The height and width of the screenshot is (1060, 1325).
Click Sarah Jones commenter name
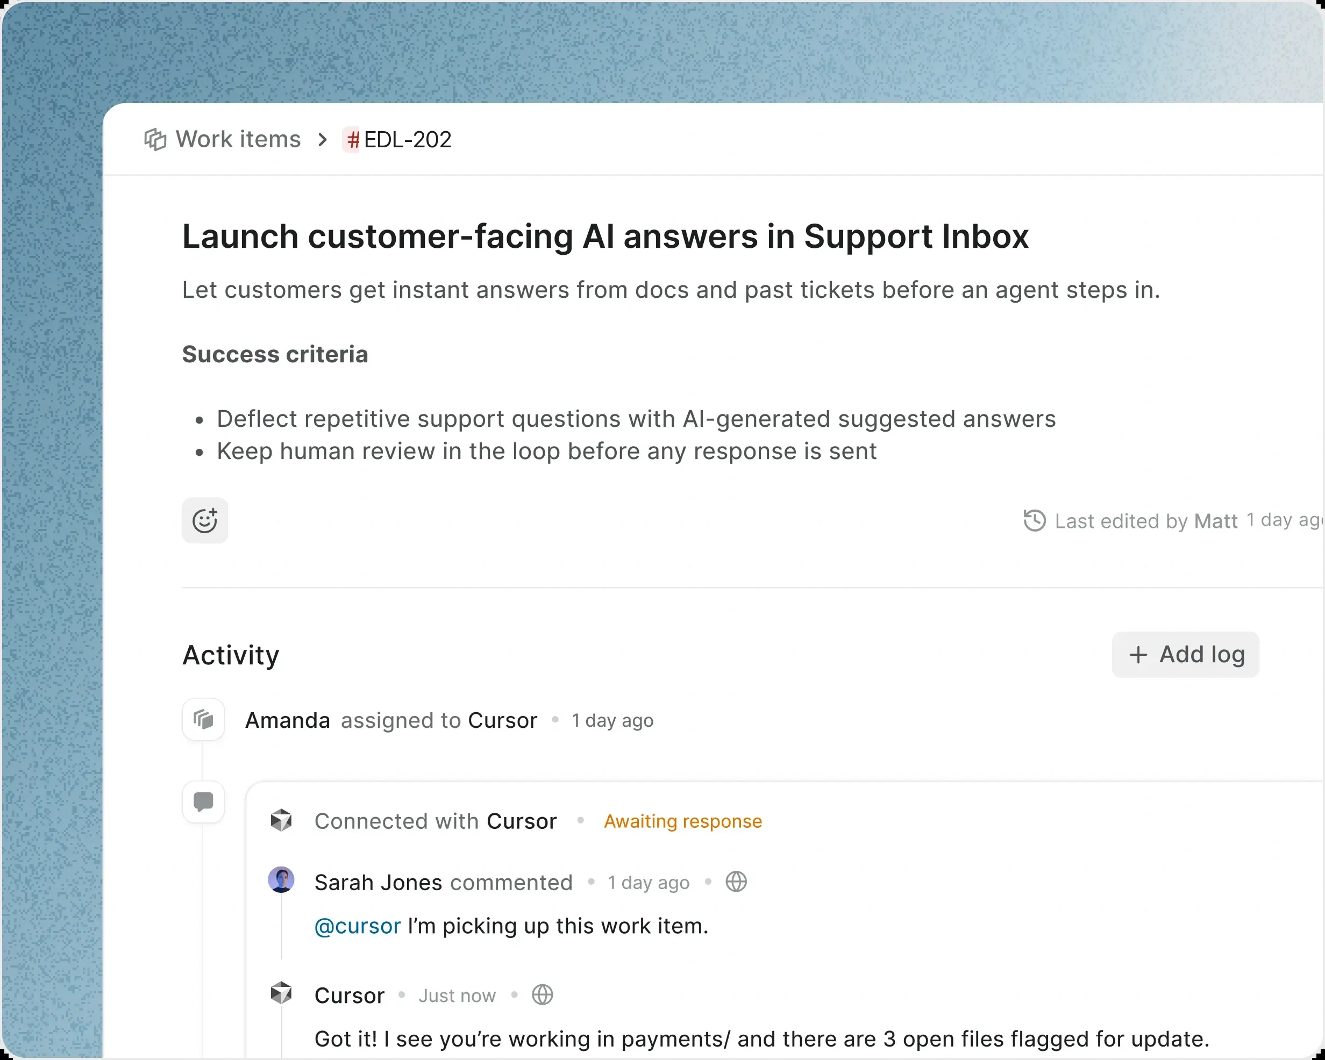pos(378,883)
